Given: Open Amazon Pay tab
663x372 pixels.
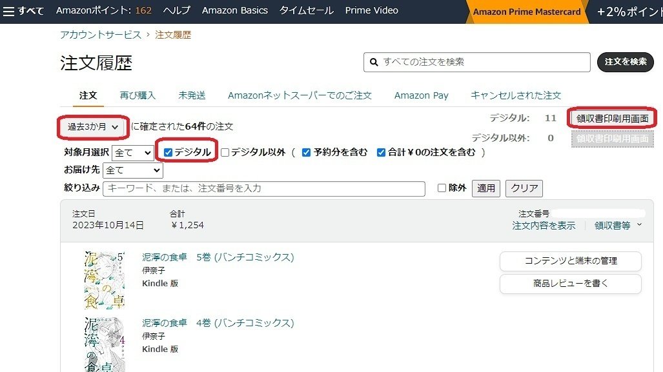Looking at the screenshot, I should point(422,95).
